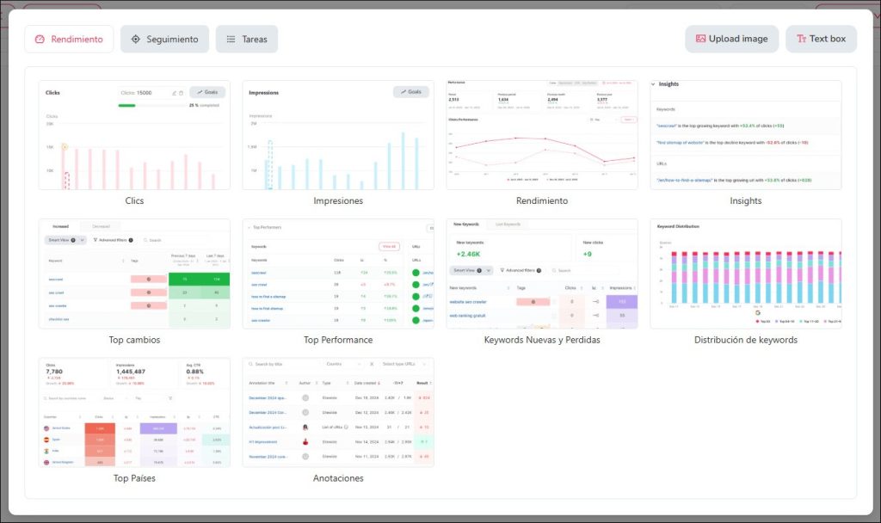Switch to the Decreased toggle in Top cambios

(101, 225)
